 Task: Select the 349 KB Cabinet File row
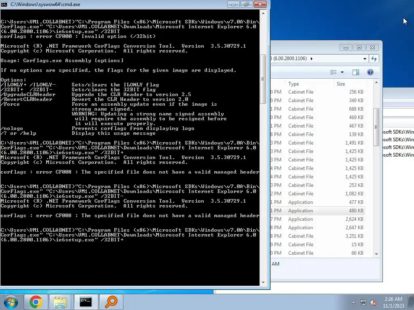(318, 101)
